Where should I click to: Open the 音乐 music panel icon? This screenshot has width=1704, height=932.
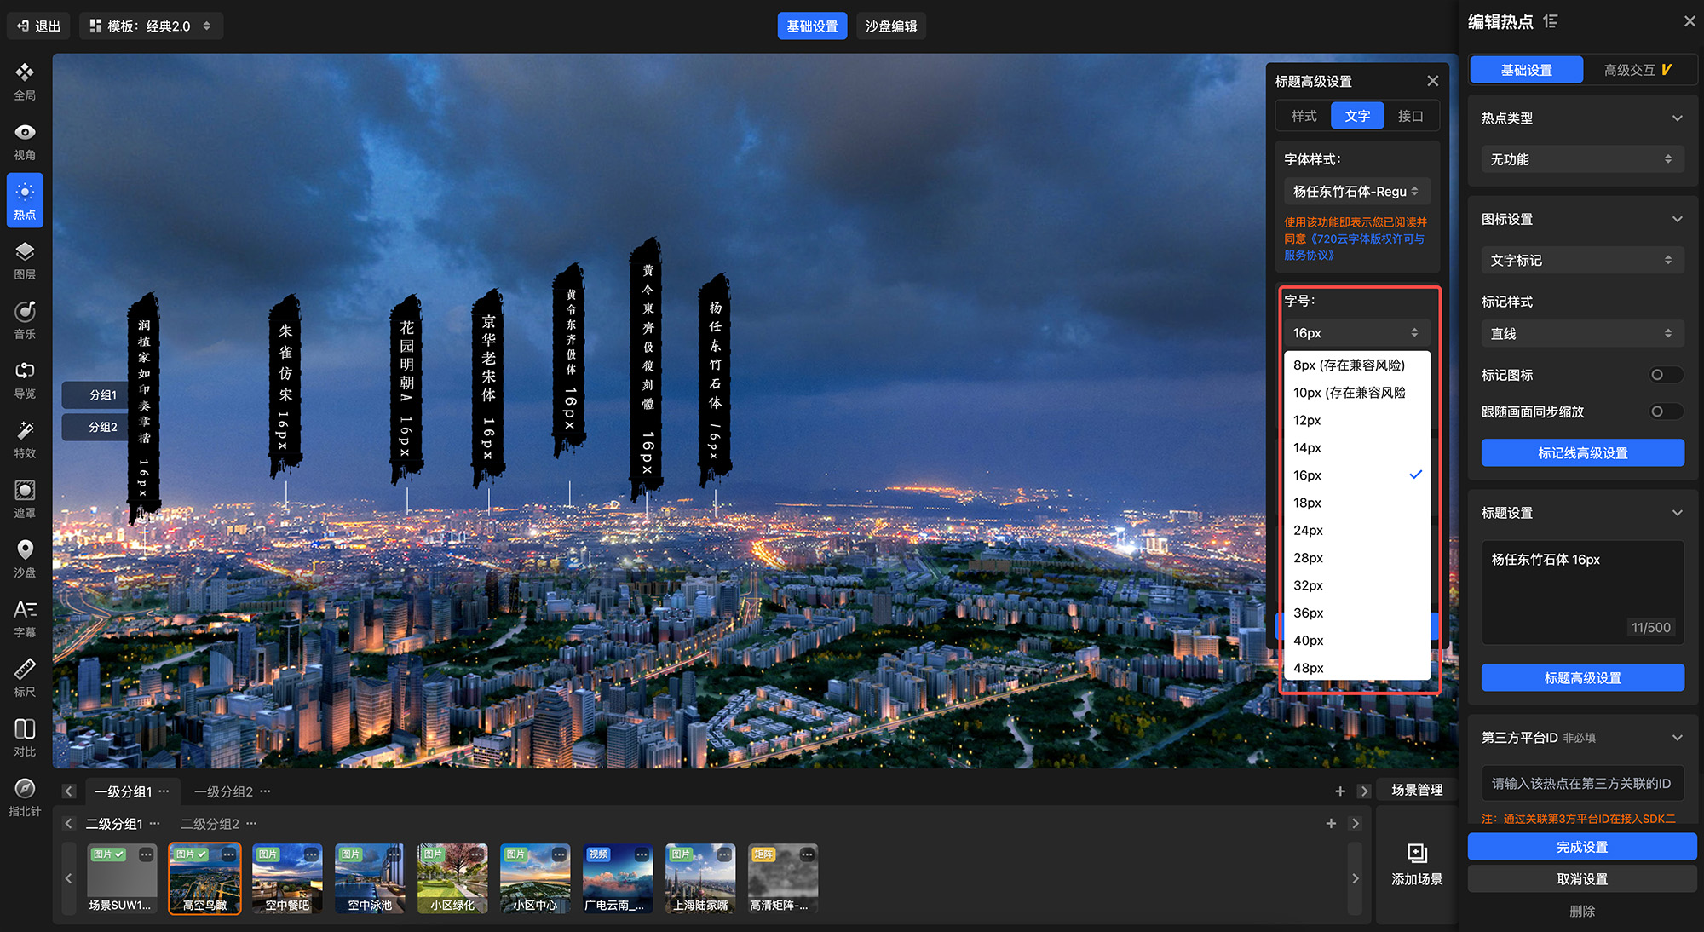coord(25,312)
